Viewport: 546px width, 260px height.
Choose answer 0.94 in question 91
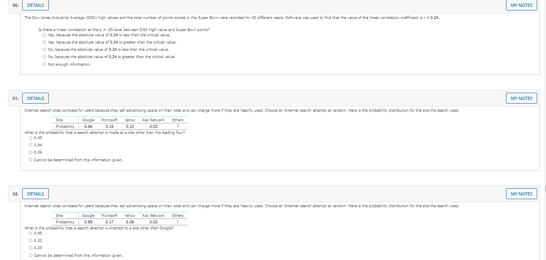tap(30, 144)
